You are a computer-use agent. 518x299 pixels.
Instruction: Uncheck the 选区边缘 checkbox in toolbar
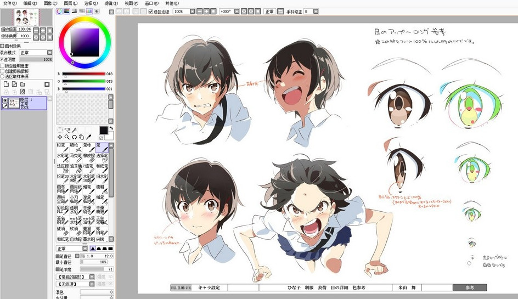pyautogui.click(x=151, y=12)
